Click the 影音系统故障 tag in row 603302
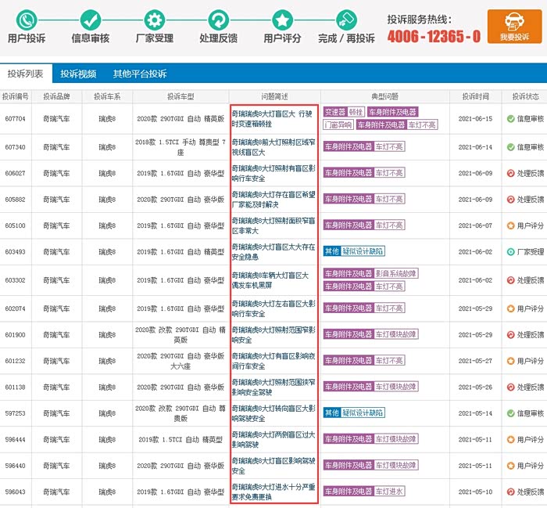Viewport: 547px width, 508px height. pos(396,273)
